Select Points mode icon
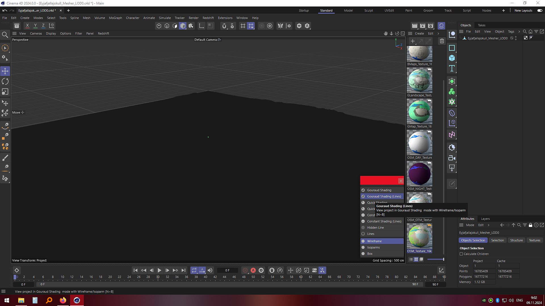 tap(159, 26)
